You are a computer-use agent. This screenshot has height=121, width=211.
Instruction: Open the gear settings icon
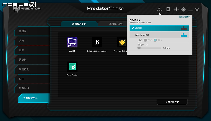[x=183, y=9]
